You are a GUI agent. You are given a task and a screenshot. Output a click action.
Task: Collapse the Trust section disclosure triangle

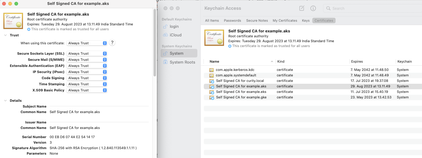point(5,35)
